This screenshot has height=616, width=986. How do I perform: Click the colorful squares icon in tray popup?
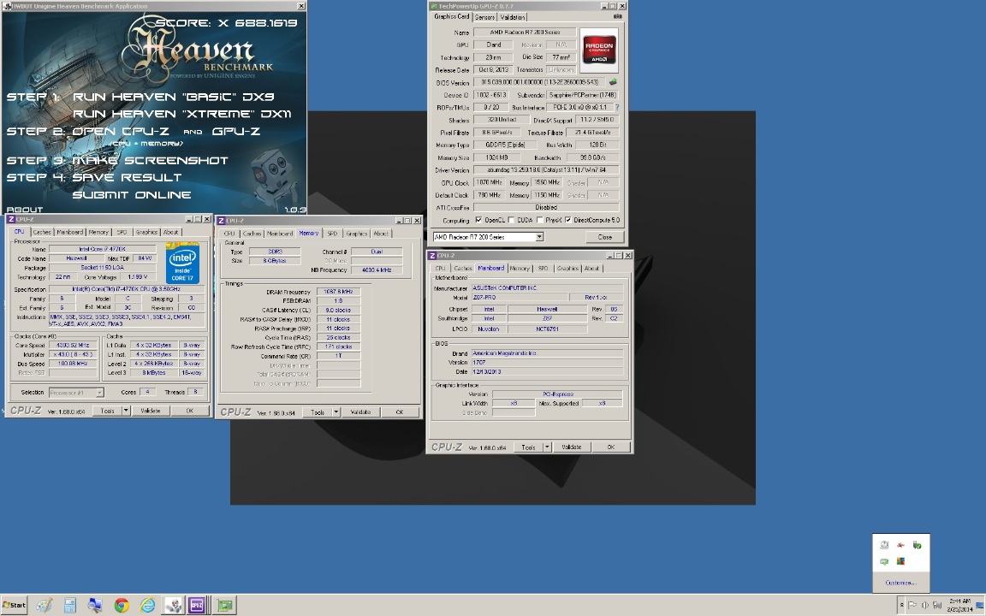click(x=900, y=561)
